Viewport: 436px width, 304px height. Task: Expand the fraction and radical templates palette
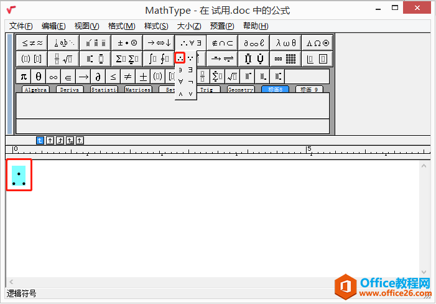[64, 59]
